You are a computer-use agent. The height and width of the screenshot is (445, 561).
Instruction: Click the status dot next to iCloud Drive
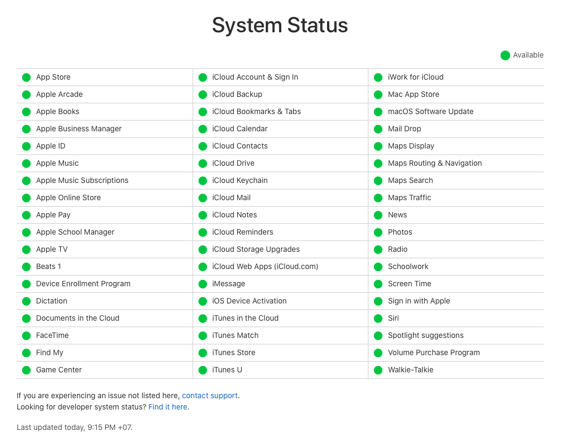(x=203, y=164)
